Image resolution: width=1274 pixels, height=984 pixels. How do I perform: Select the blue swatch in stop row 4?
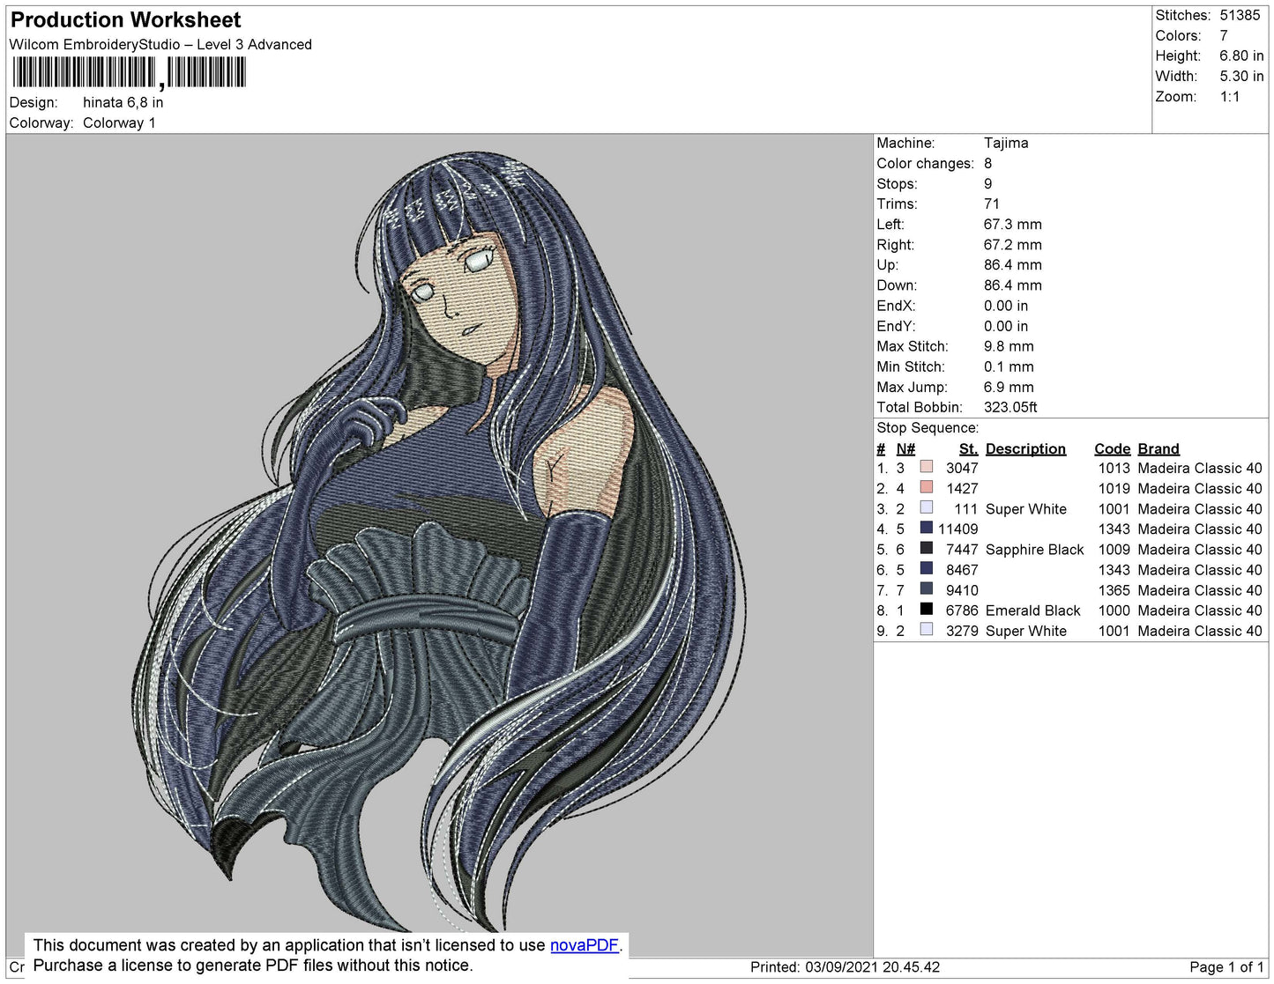(926, 528)
